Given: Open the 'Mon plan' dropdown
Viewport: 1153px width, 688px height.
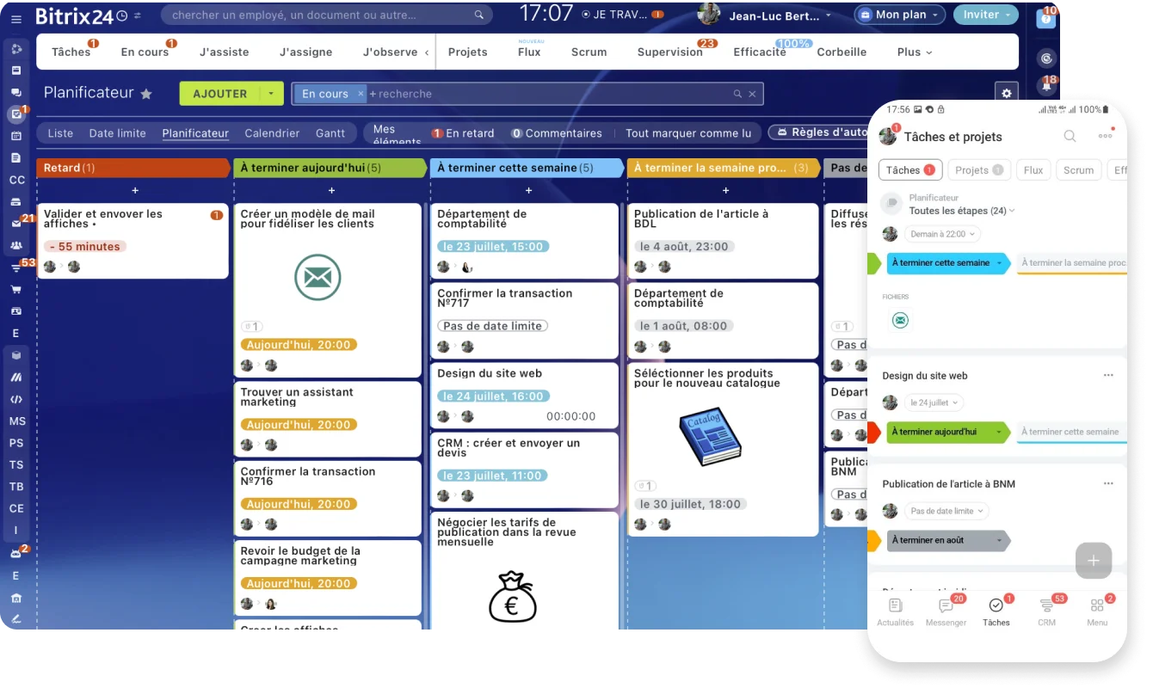Looking at the screenshot, I should (899, 15).
